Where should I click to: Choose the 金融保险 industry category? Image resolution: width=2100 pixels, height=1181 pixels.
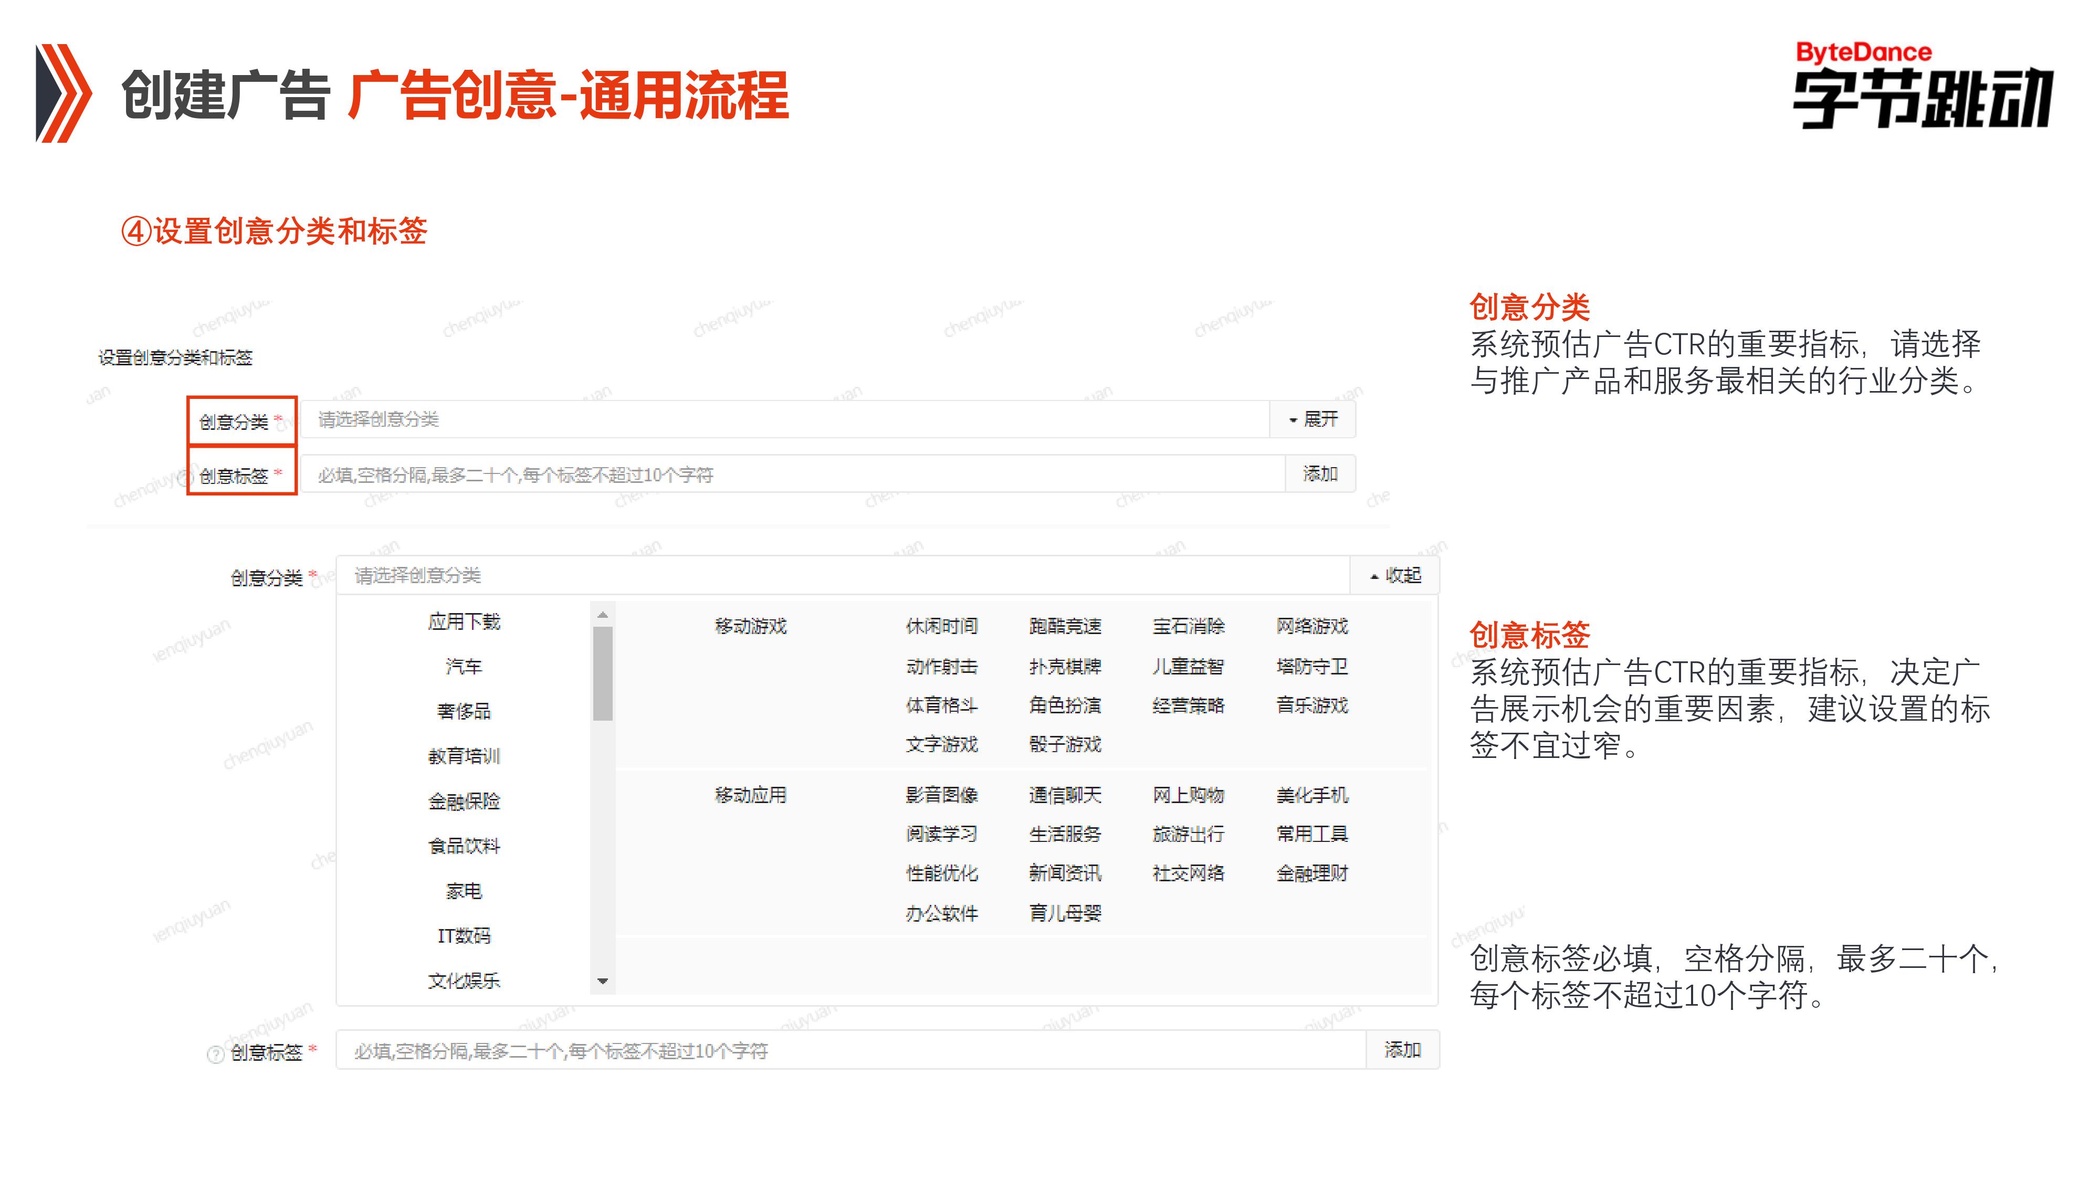pos(464,801)
